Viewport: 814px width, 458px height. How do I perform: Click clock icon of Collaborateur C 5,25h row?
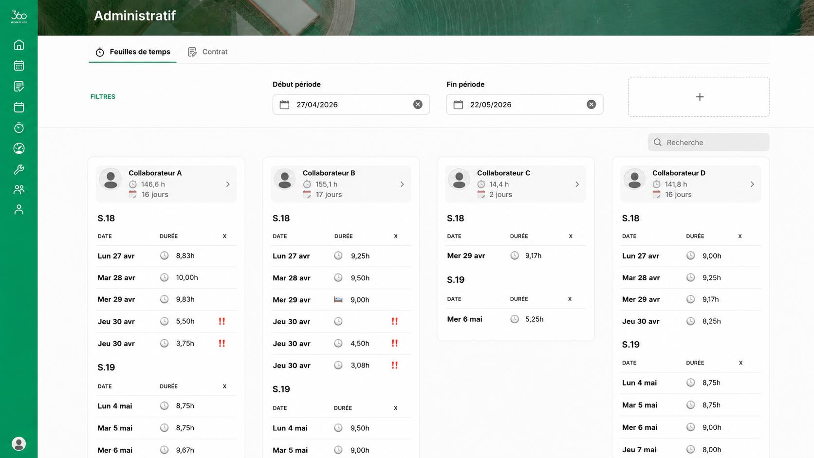(x=515, y=319)
